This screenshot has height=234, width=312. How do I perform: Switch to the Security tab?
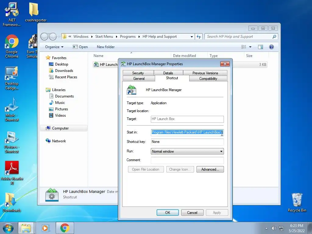(138, 73)
